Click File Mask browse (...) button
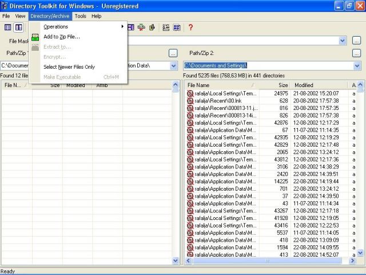Screen dimensions: 366x275 pos(356,41)
